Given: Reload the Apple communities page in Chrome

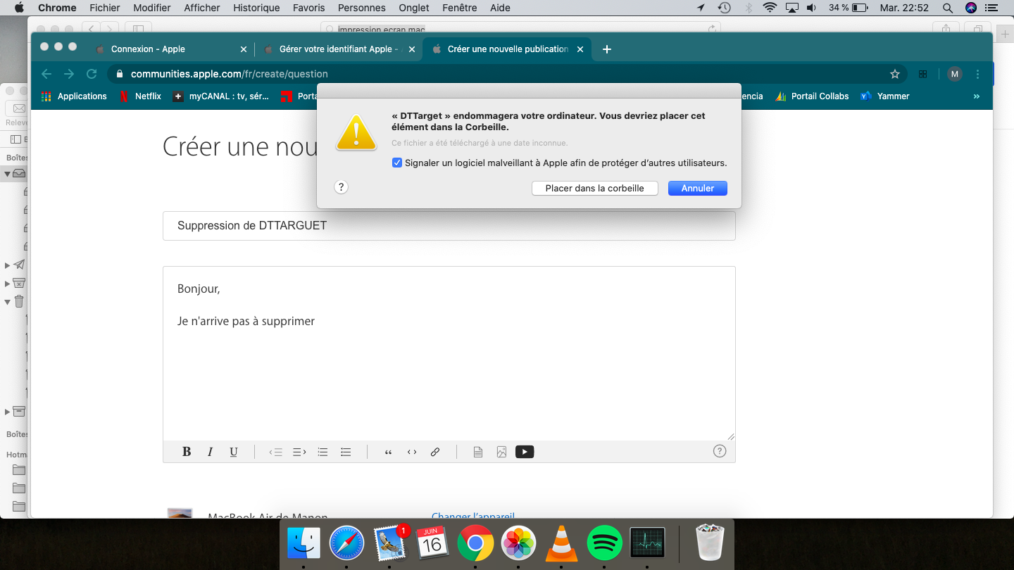Looking at the screenshot, I should click(x=92, y=74).
